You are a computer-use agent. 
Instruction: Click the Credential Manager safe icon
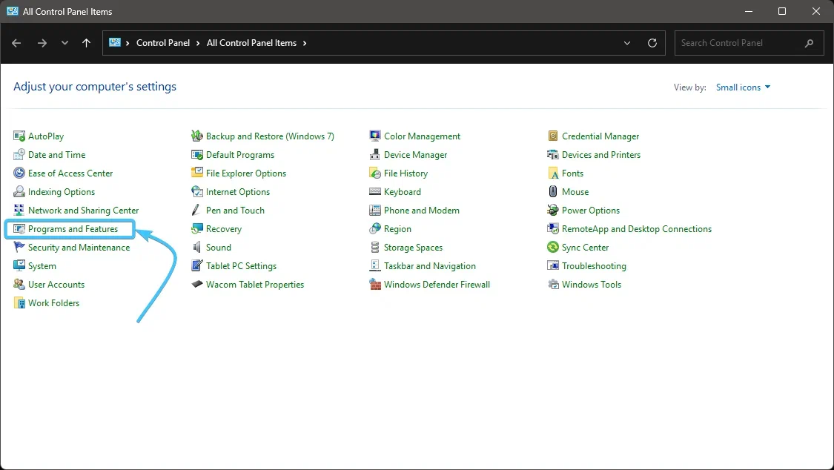[552, 136]
